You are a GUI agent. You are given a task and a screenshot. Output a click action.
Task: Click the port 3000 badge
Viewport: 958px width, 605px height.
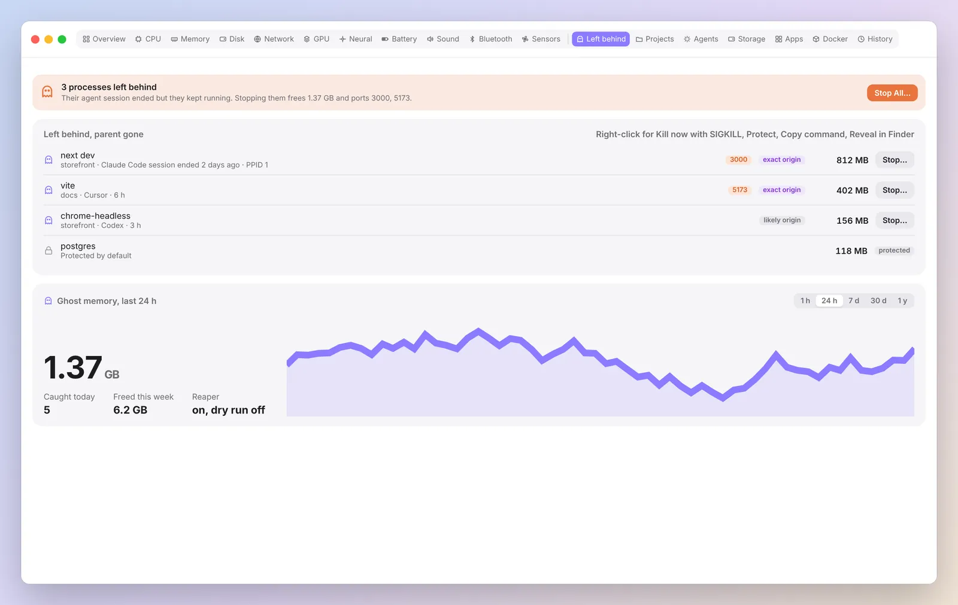point(738,160)
